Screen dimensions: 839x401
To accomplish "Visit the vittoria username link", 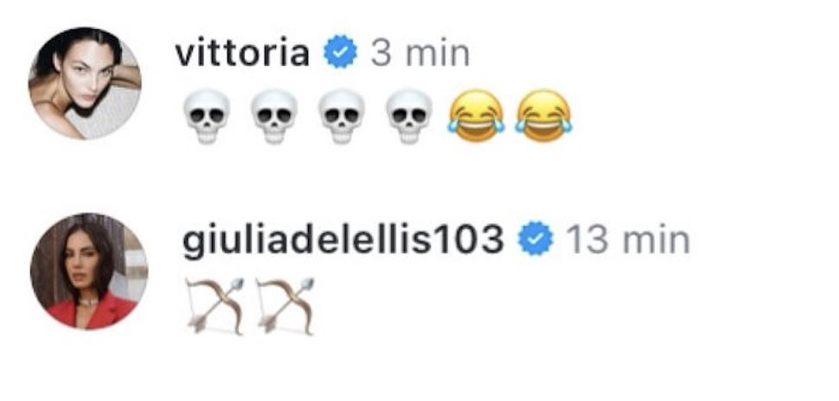I will 242,53.
